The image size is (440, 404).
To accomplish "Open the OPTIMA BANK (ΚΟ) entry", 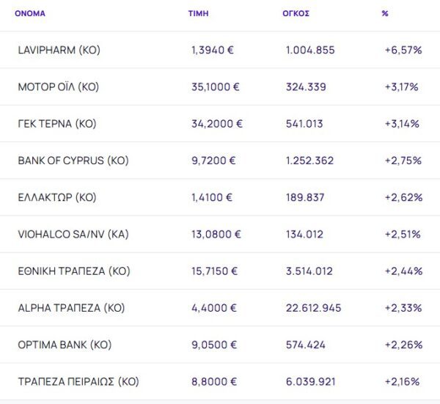I will 65,345.
